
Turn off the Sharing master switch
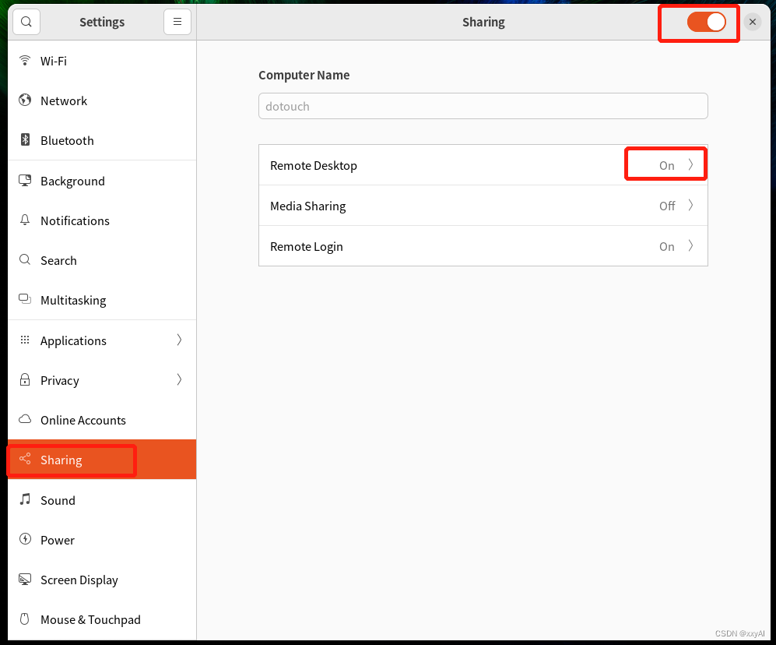point(706,23)
